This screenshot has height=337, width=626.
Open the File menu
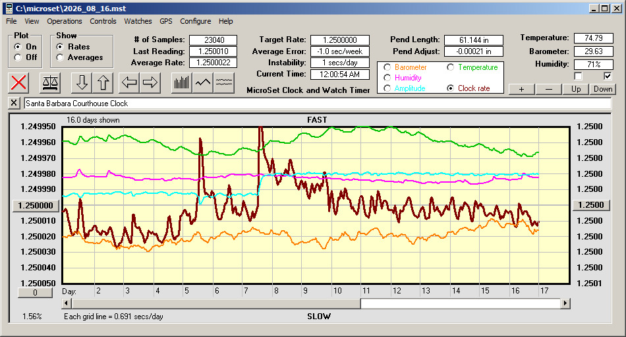tap(11, 21)
